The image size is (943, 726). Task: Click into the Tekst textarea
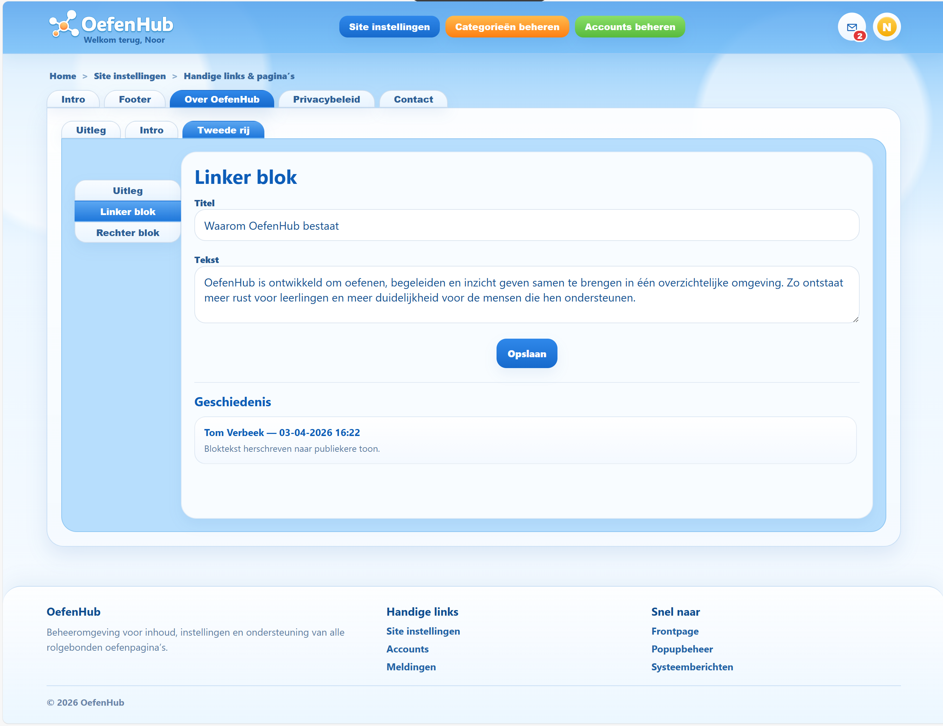coord(526,295)
